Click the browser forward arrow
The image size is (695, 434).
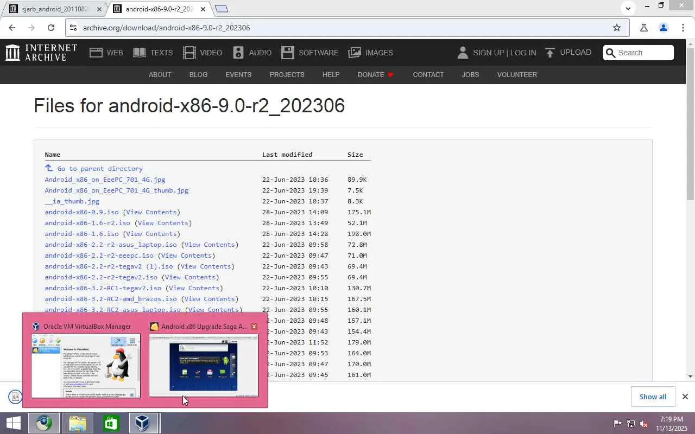[31, 28]
